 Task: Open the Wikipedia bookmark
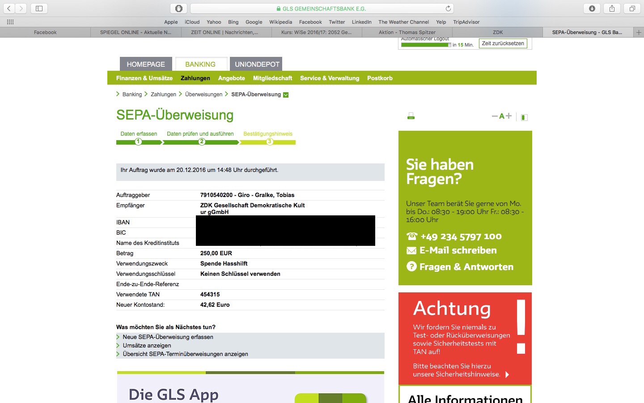pyautogui.click(x=280, y=22)
